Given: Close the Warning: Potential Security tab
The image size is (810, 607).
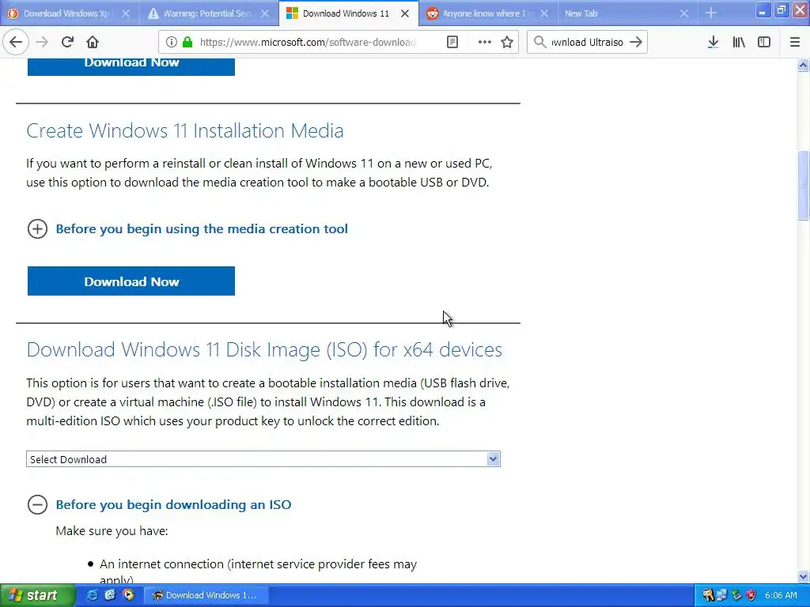Looking at the screenshot, I should click(x=265, y=13).
